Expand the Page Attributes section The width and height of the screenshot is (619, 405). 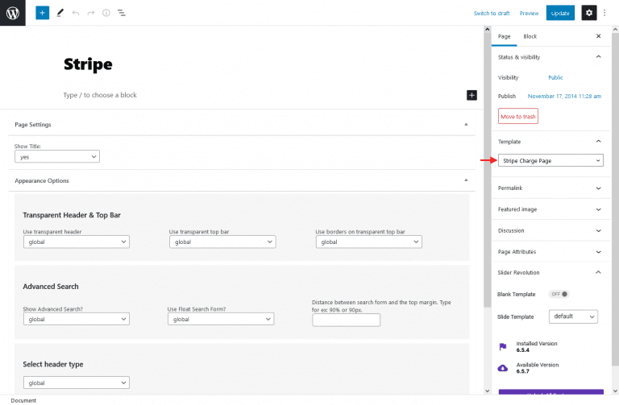click(550, 251)
